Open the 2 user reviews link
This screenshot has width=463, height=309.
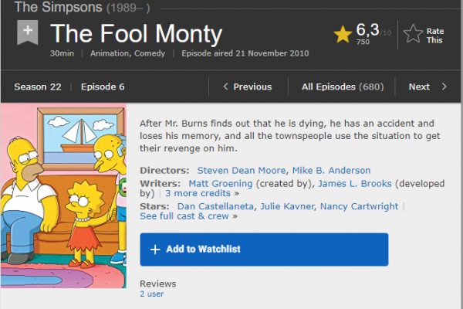152,294
